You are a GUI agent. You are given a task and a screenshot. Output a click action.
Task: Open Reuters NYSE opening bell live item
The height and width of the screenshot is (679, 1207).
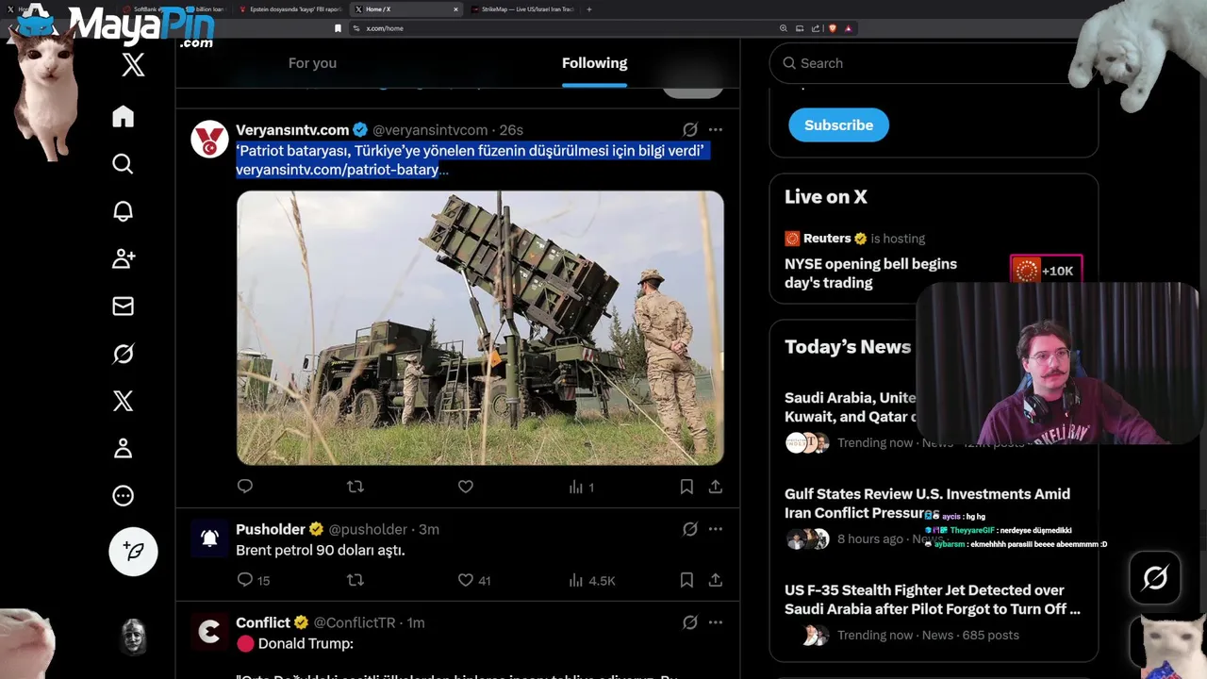tap(870, 273)
